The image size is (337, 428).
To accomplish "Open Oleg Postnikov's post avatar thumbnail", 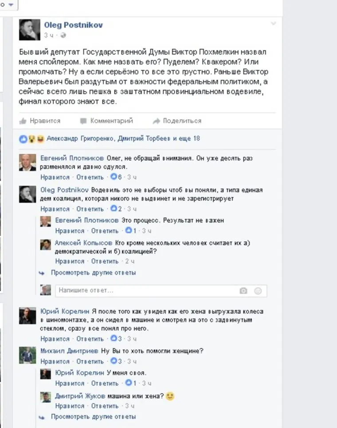I will [29, 29].
